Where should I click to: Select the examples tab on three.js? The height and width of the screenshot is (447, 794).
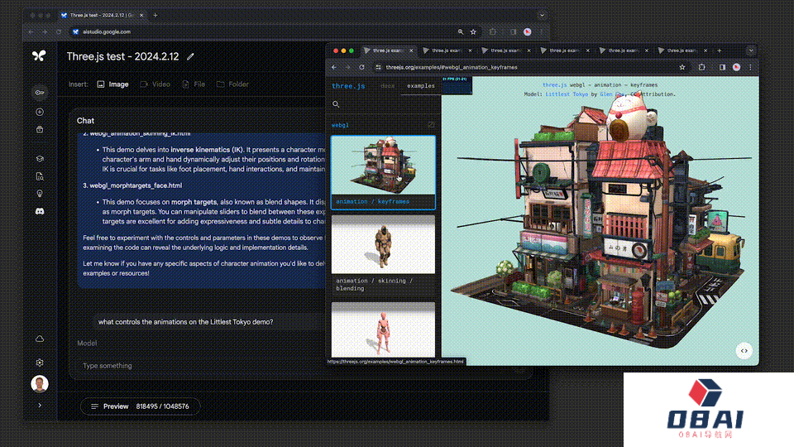[x=421, y=86]
